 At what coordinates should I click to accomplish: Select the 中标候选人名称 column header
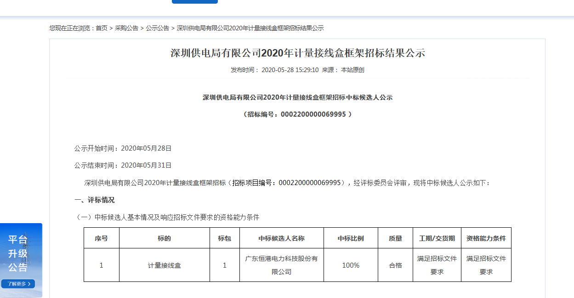coord(281,238)
